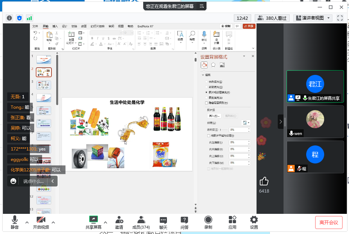The image size is (349, 234).
Task: Open 设置 gear in the bottom toolbar
Action: pos(254,220)
